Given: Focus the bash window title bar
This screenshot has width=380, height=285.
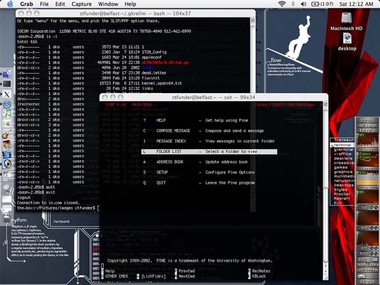Looking at the screenshot, I should click(x=135, y=13).
